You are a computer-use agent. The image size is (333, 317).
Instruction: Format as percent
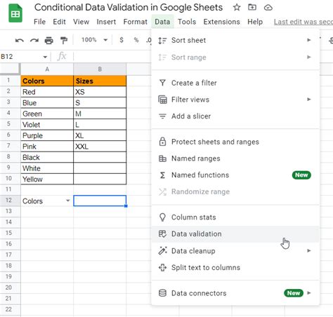136,40
